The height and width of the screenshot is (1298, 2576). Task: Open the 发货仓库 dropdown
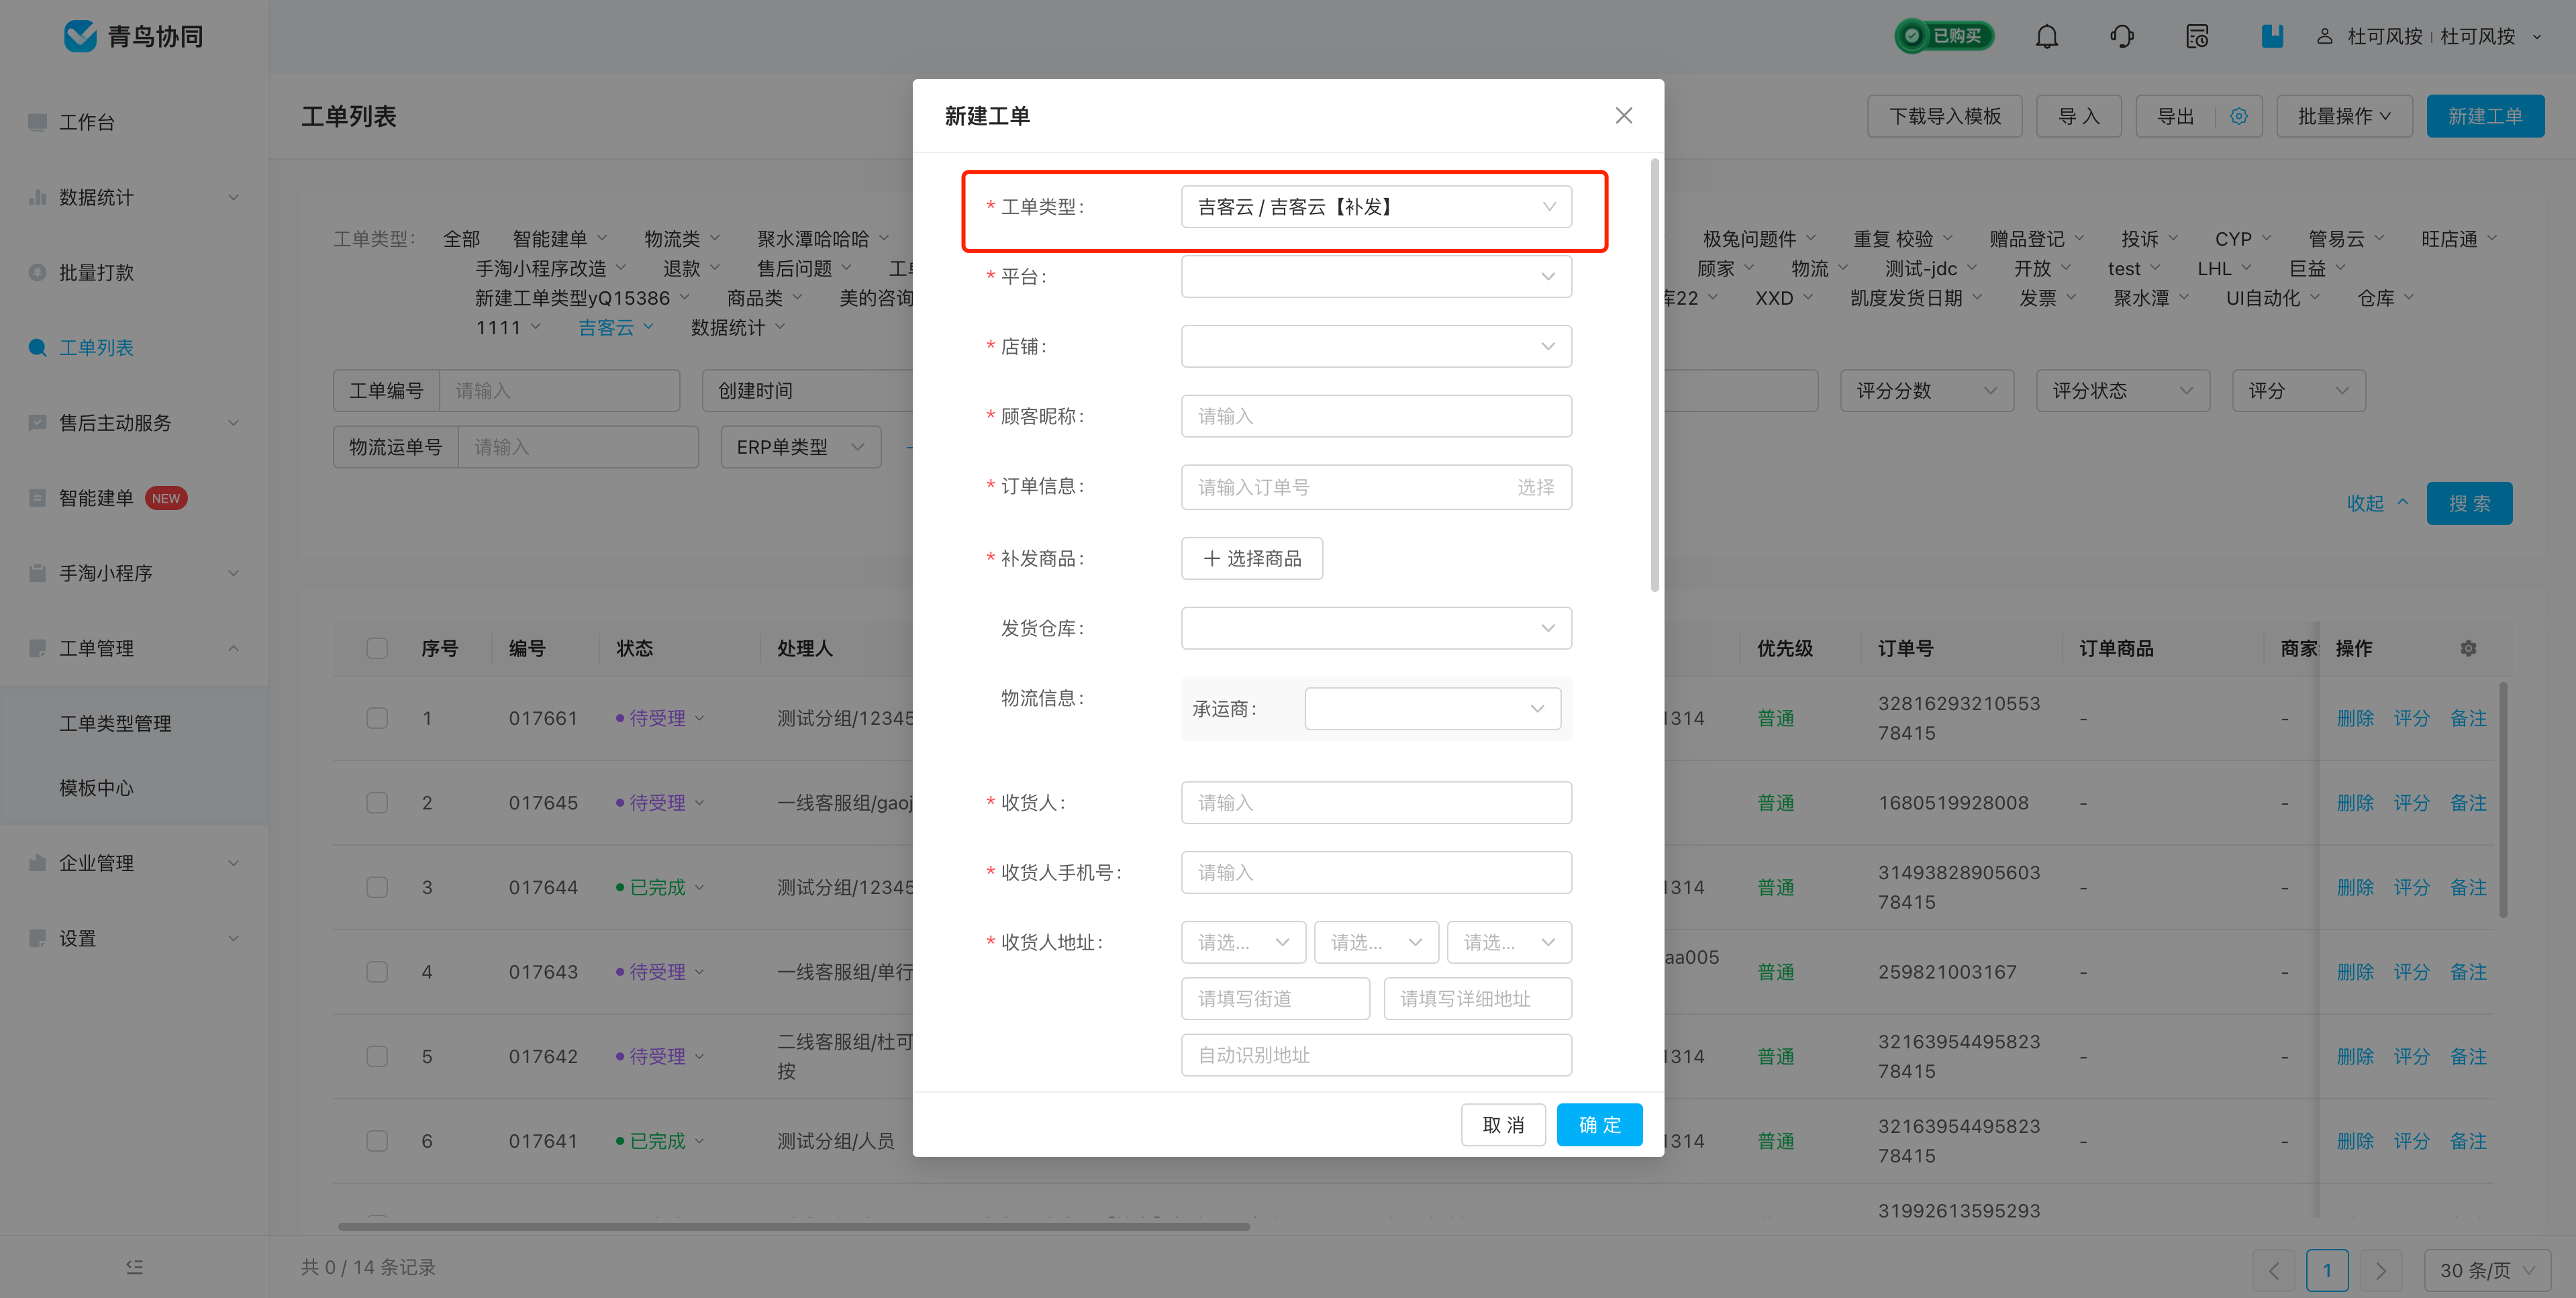click(x=1376, y=628)
